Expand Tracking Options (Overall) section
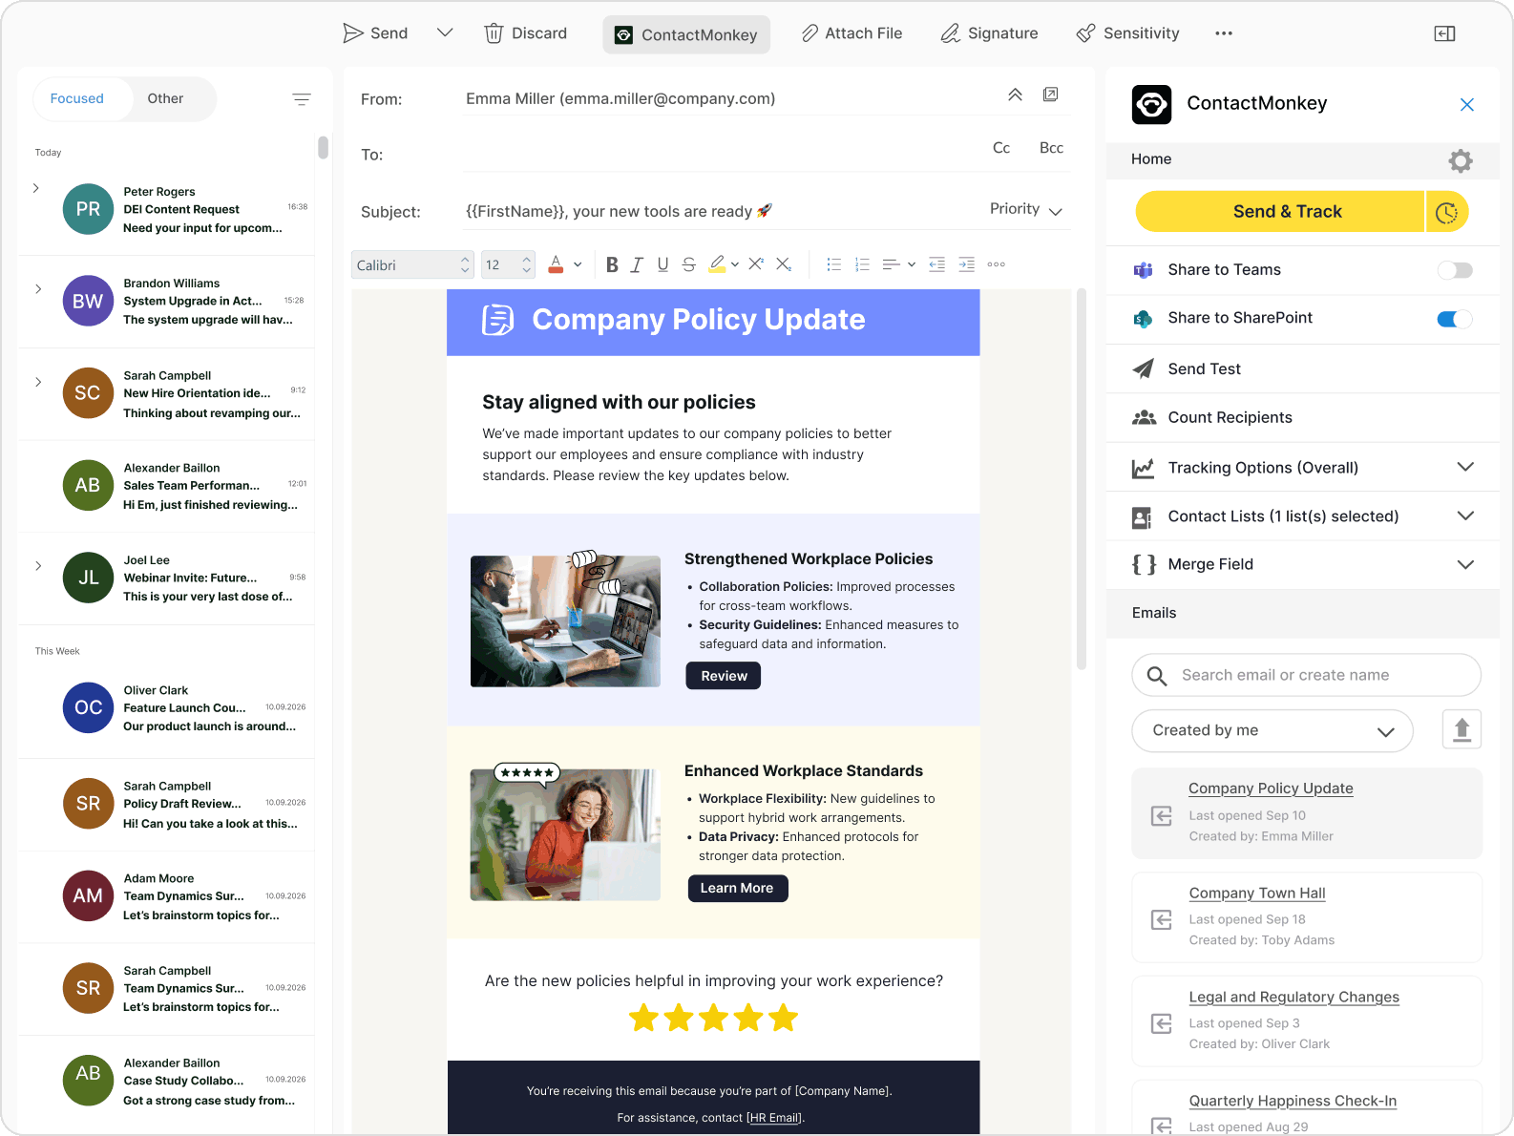This screenshot has width=1514, height=1136. pyautogui.click(x=1465, y=467)
